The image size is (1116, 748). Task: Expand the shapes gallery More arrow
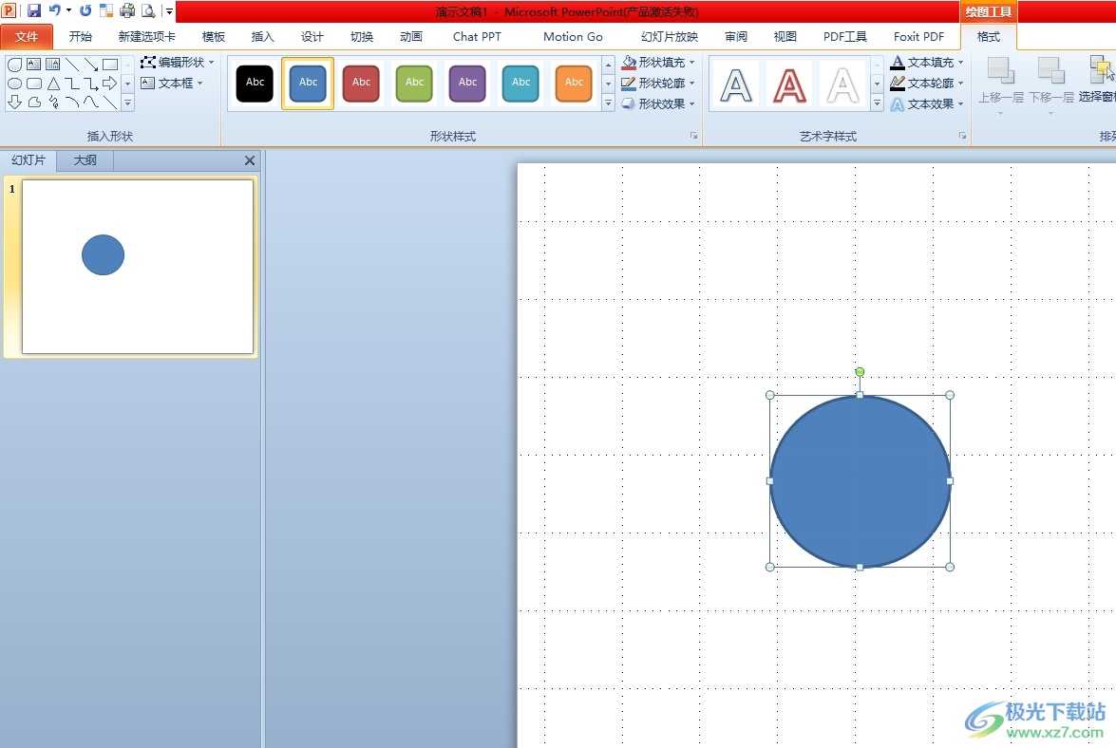128,103
